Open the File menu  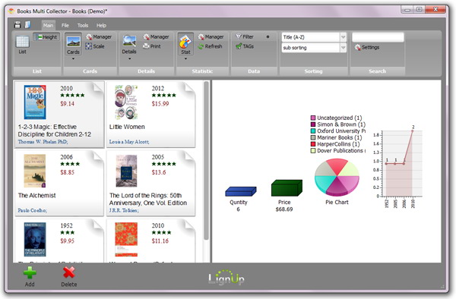pyautogui.click(x=65, y=26)
